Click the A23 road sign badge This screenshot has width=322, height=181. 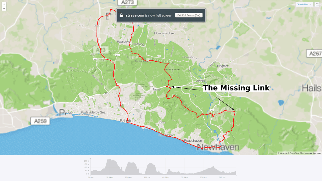coord(101,50)
